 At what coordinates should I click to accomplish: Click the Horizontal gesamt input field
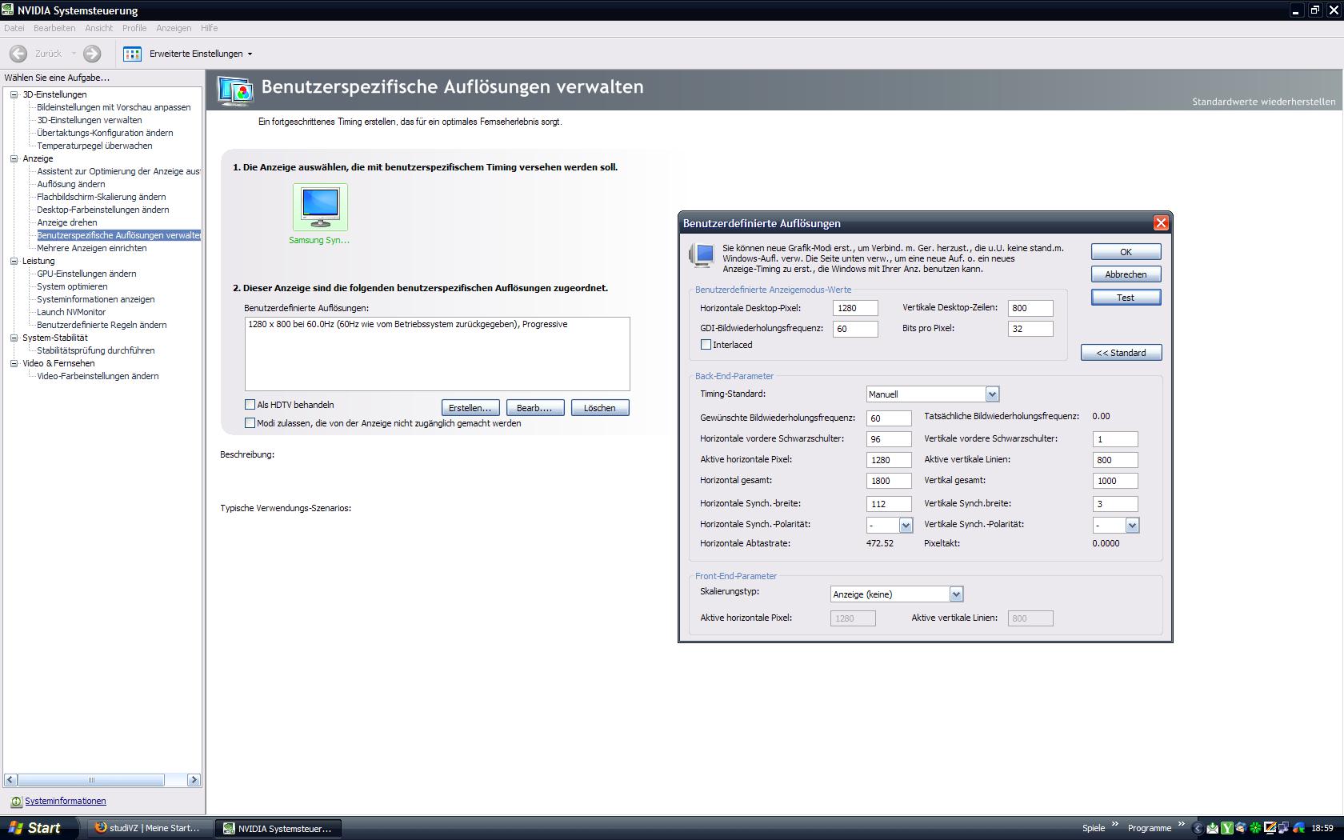[x=889, y=481]
